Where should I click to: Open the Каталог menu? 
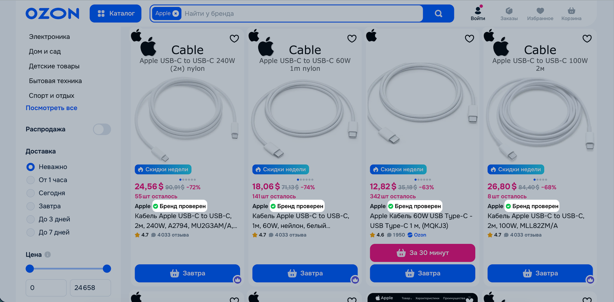point(116,14)
